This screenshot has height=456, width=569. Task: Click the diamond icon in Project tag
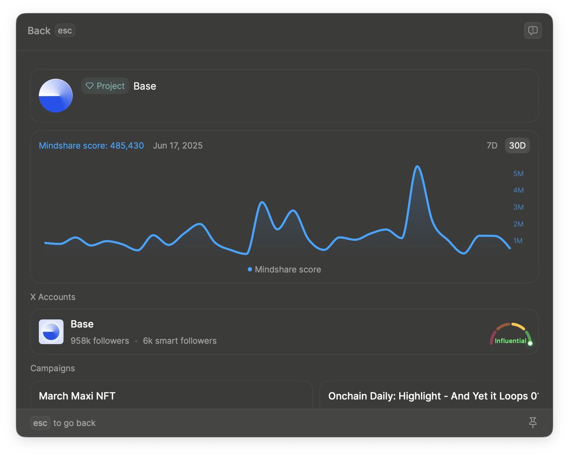[x=90, y=86]
